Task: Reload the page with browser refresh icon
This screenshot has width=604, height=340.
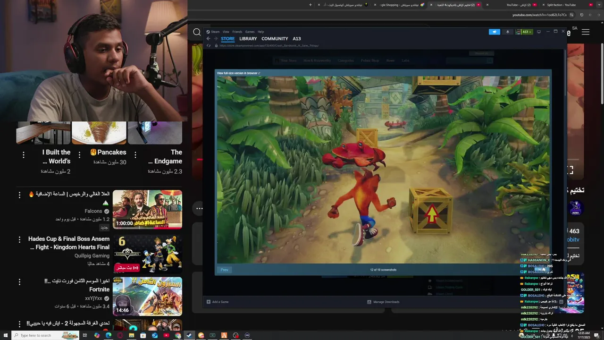Action: (x=581, y=15)
